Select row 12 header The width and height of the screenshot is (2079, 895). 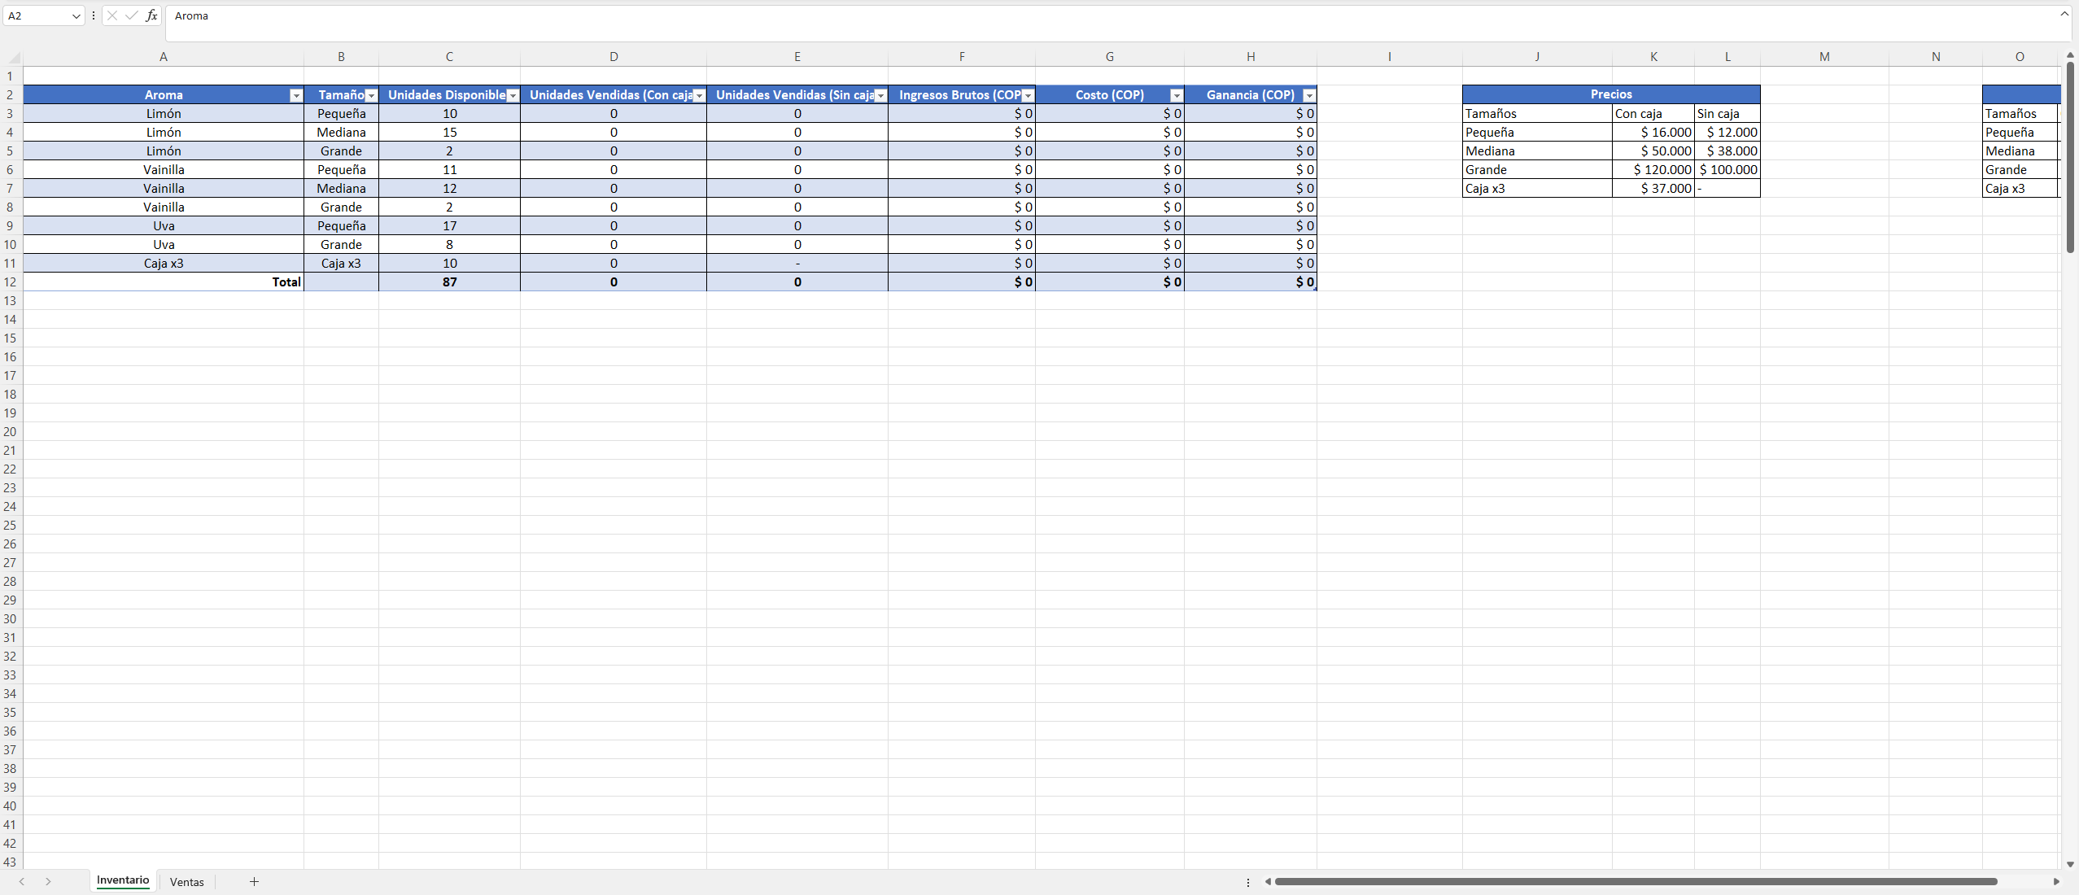[x=10, y=282]
